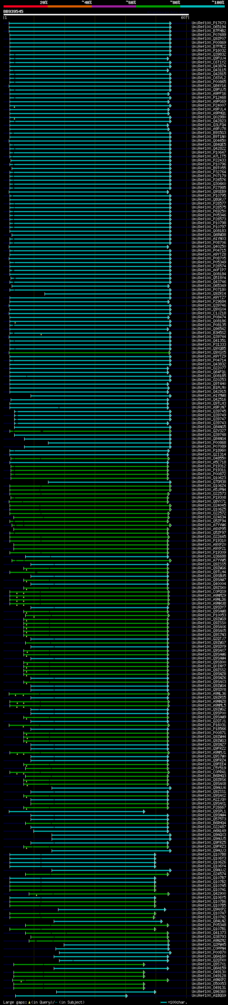The image size is (228, 1005).
Task: Click the red 20% identity legend segment
Action: tap(25, 6)
